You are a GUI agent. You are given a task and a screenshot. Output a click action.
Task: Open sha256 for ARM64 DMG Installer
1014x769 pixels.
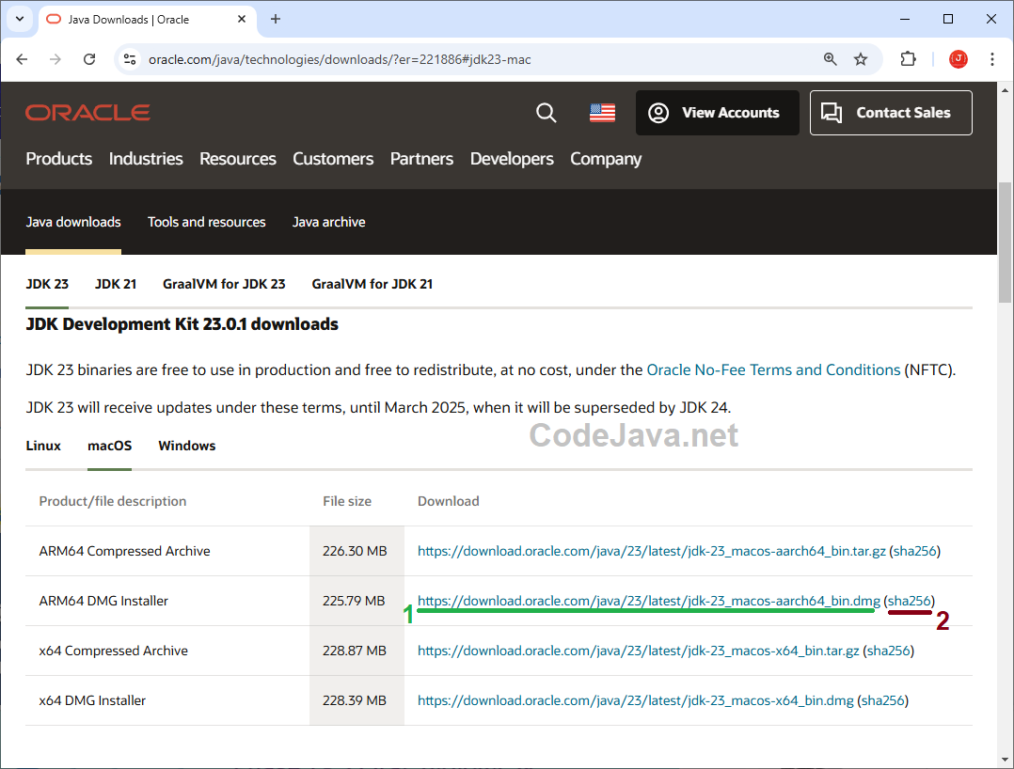coord(910,601)
